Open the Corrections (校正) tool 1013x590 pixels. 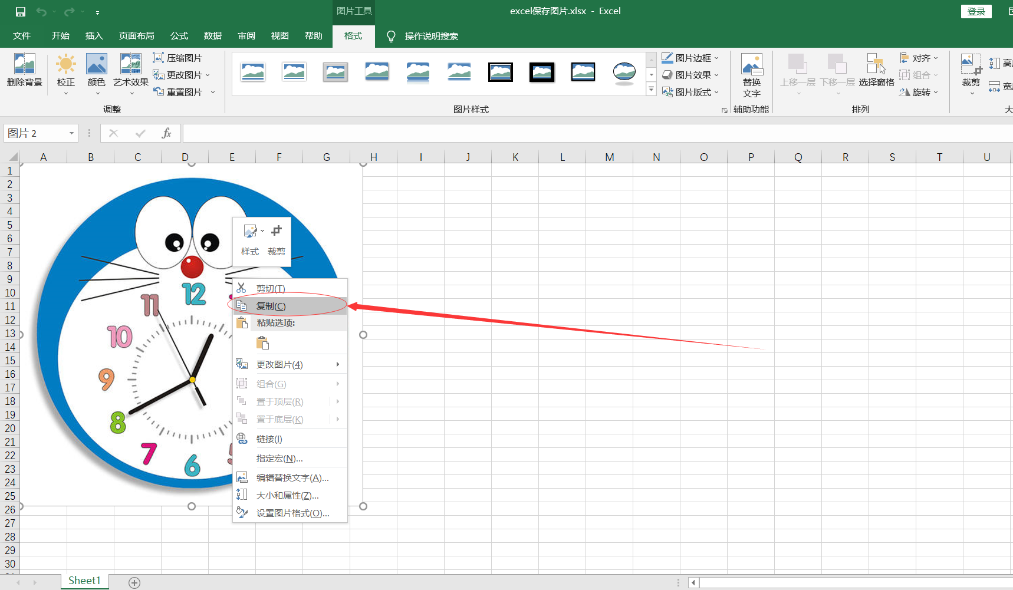[x=66, y=74]
